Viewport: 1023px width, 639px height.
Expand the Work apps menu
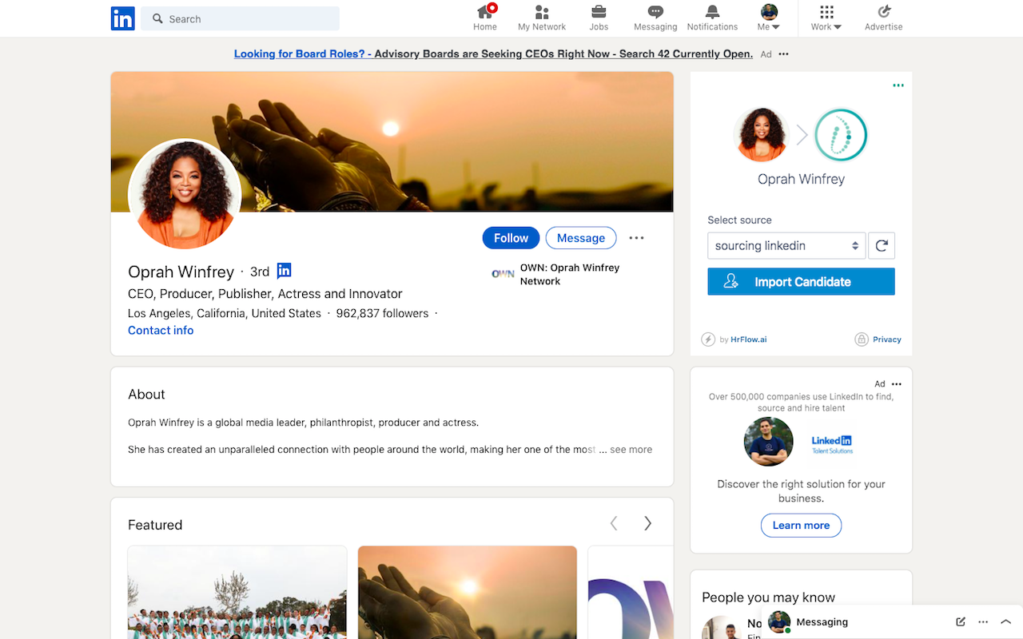coord(826,18)
